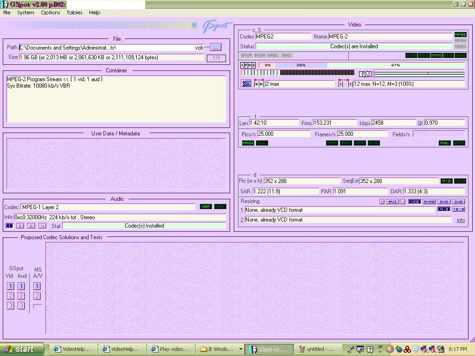Expand hidden system tray icons
Image resolution: width=475 pixels, height=356 pixels.
click(x=390, y=350)
